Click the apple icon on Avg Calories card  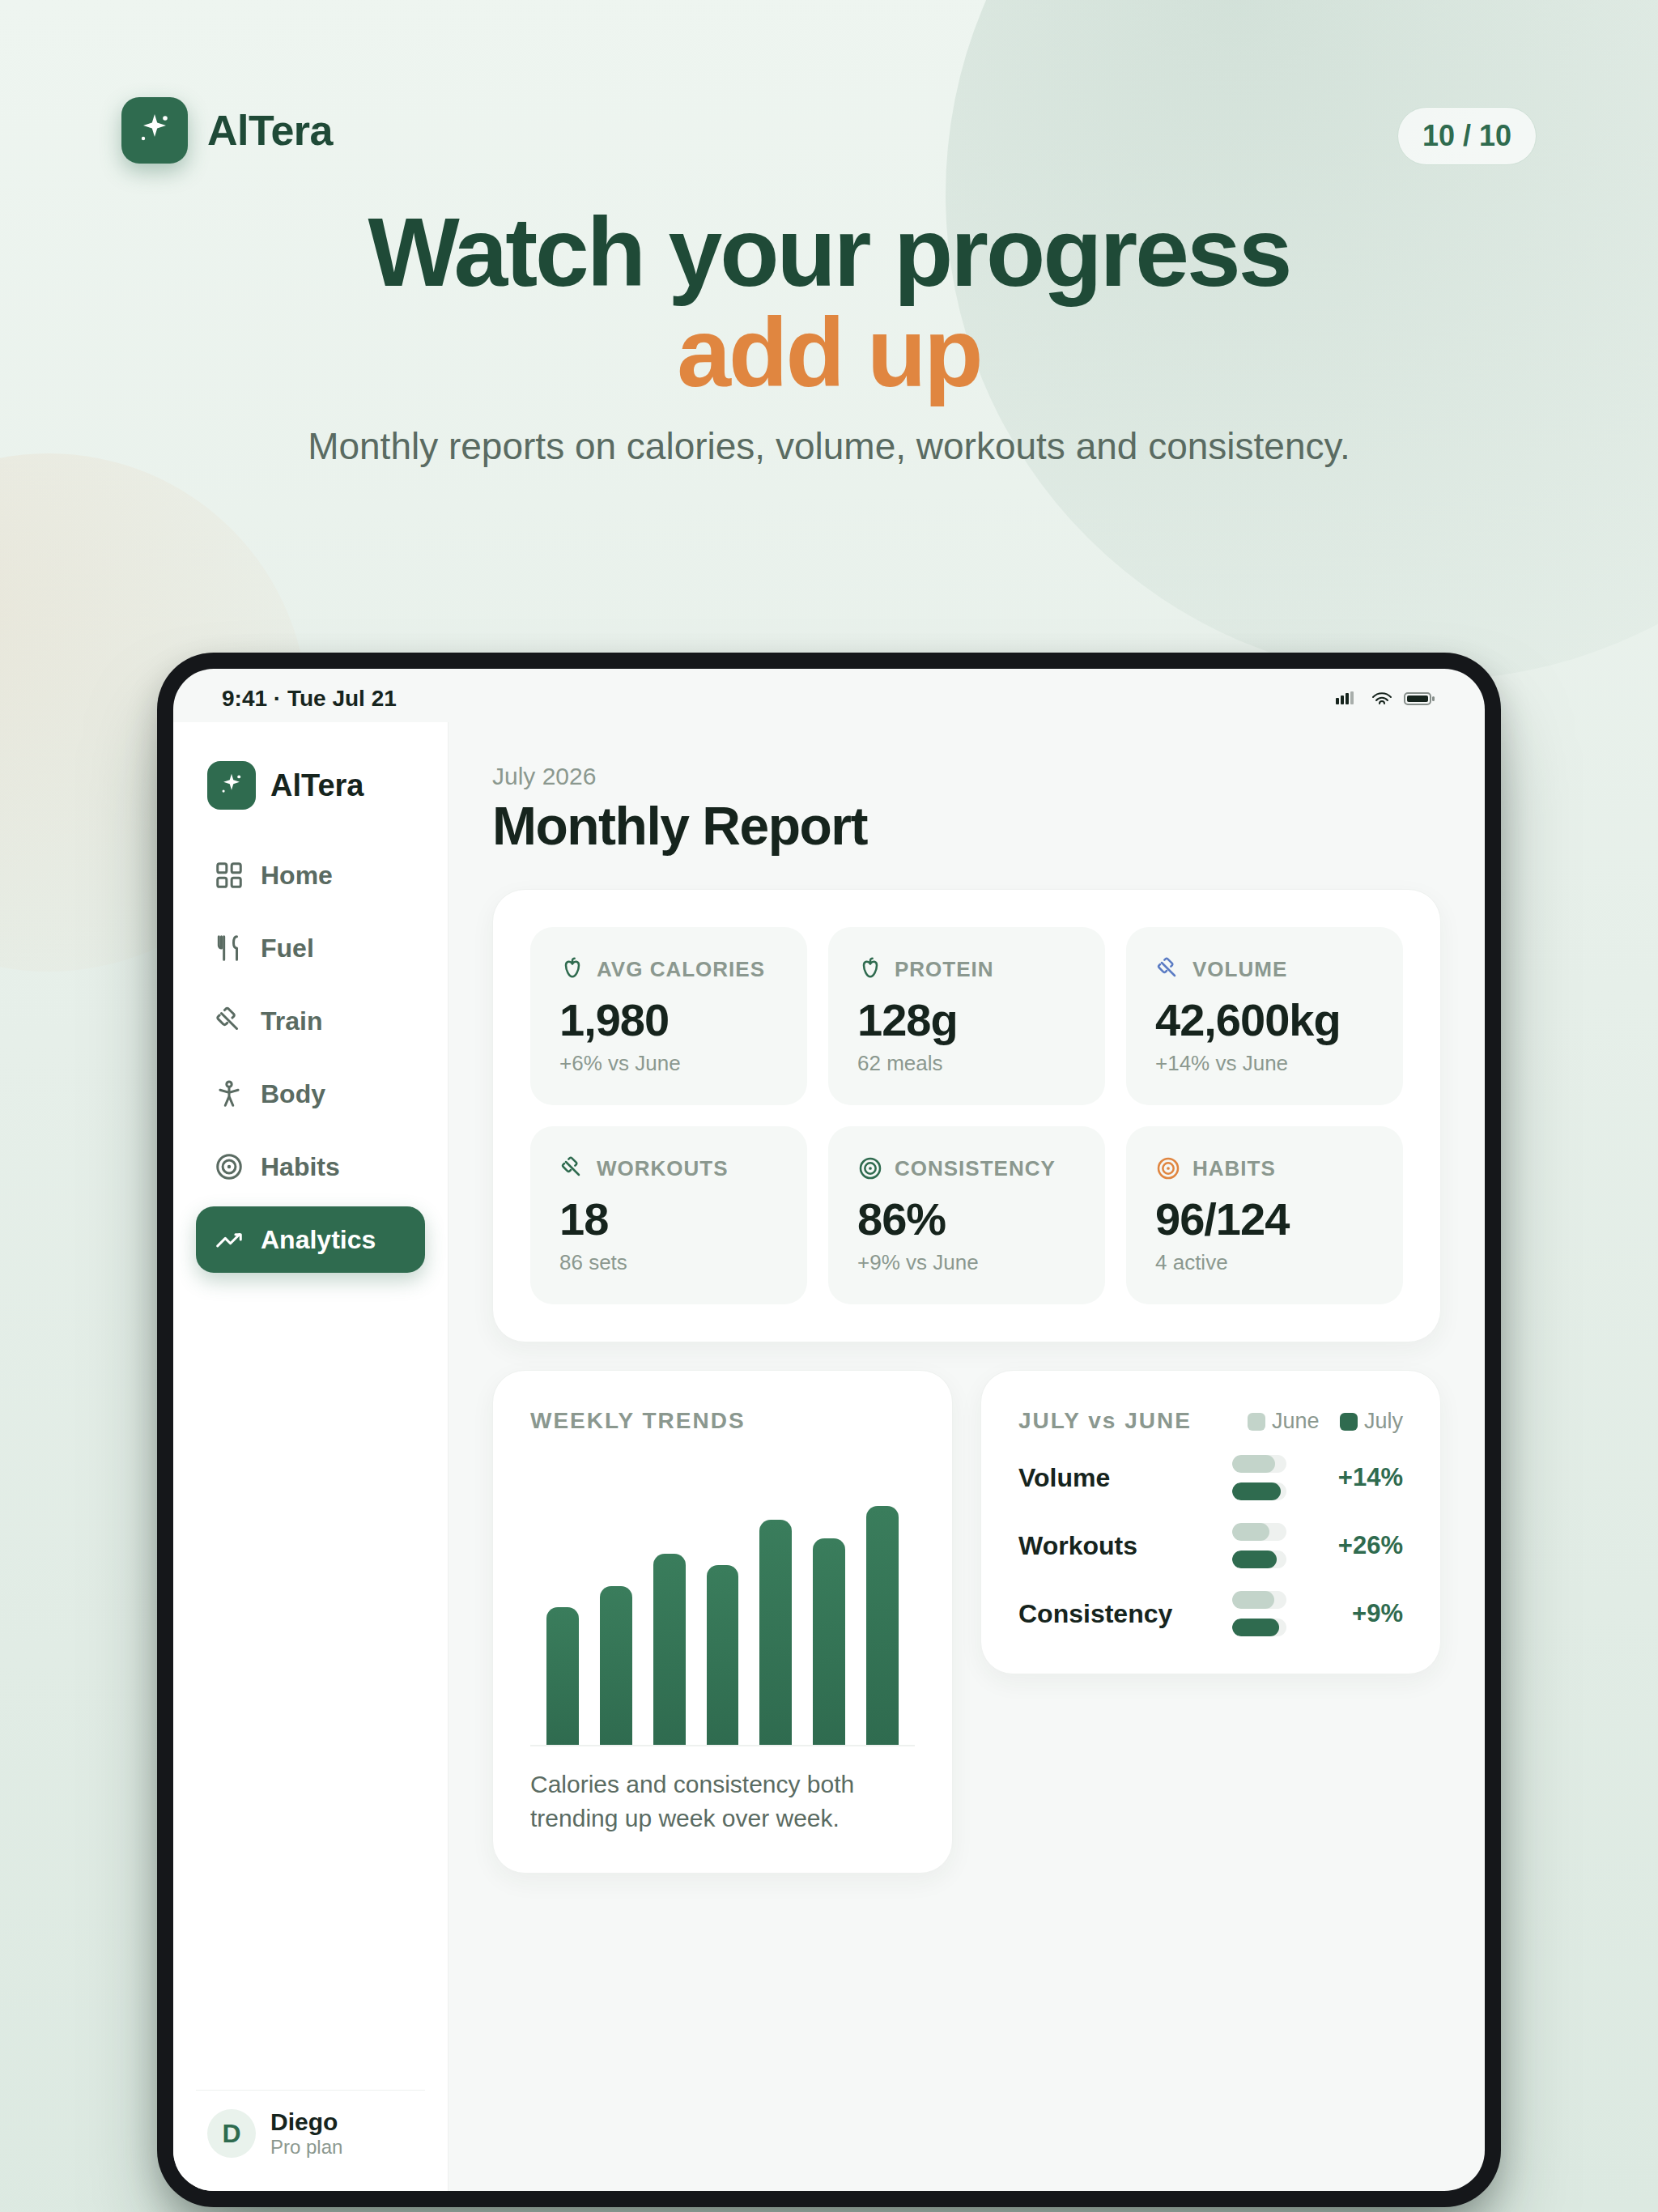(572, 968)
